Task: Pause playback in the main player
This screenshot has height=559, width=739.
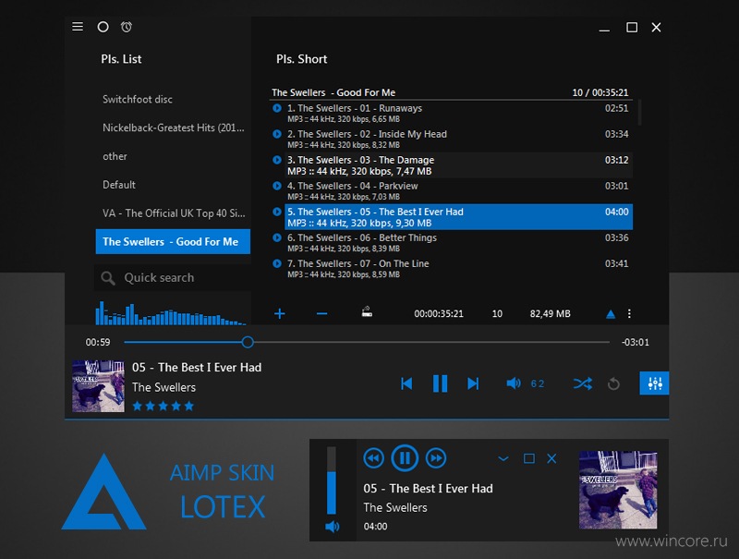Action: tap(440, 383)
